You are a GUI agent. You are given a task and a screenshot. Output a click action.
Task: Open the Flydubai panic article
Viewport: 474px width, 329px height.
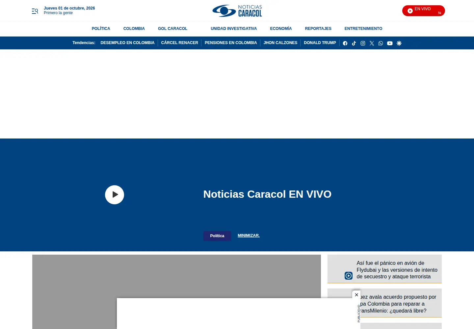click(x=397, y=270)
